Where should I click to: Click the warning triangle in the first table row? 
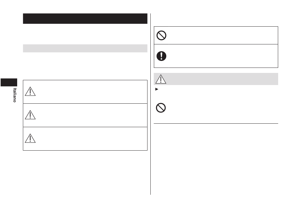tap(30, 91)
